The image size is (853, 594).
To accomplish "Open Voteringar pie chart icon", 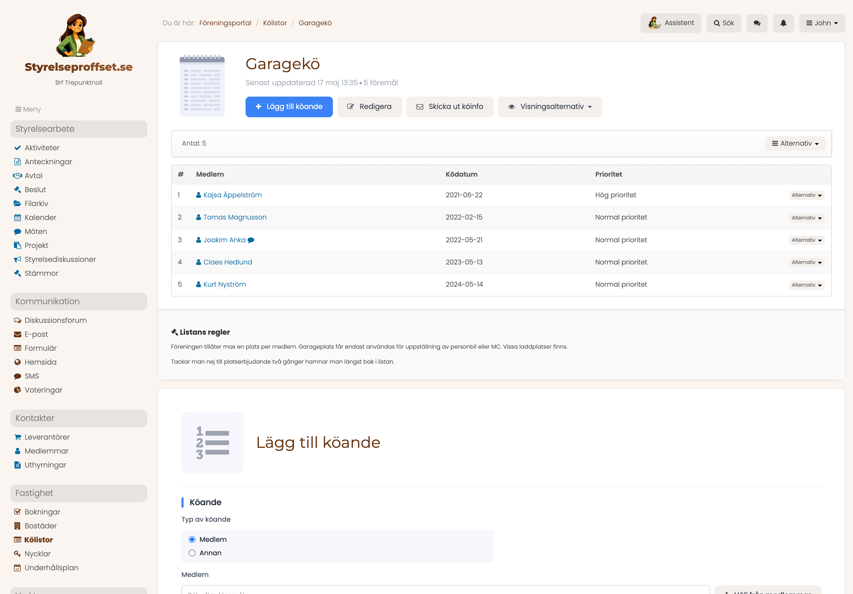I will [x=18, y=390].
